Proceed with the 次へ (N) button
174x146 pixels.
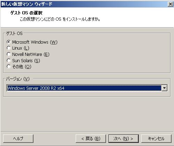tap(123, 139)
